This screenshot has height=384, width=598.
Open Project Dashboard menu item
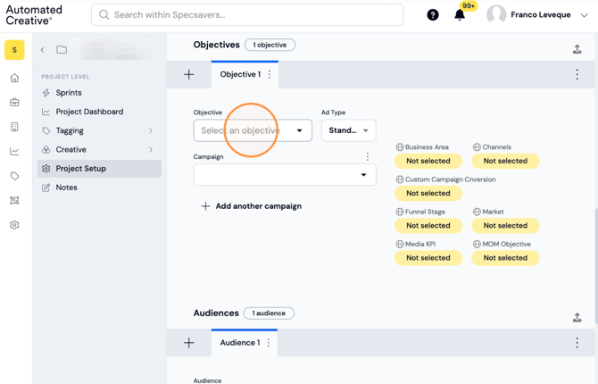click(99, 112)
